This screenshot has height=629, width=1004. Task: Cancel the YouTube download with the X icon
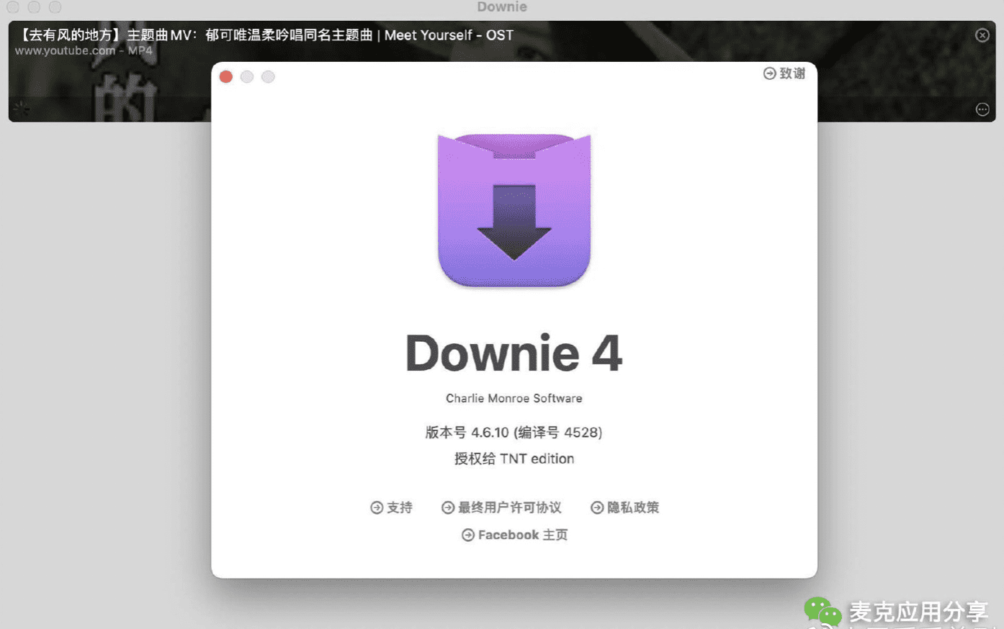982,35
